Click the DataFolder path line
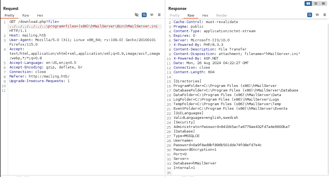 point(227,95)
